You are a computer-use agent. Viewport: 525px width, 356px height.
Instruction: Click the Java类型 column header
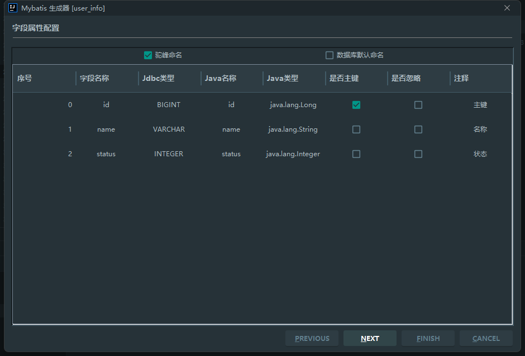click(x=294, y=78)
